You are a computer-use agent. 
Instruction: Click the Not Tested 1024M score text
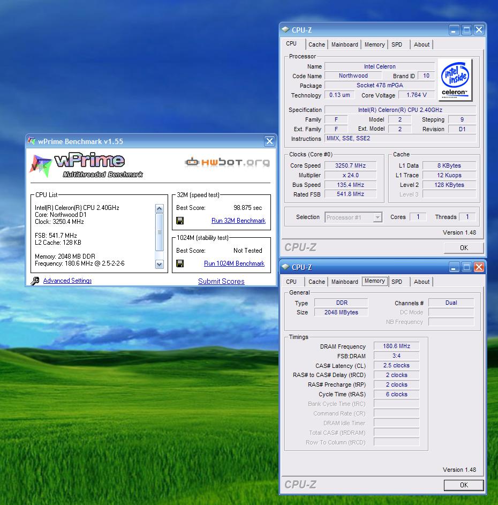[248, 251]
